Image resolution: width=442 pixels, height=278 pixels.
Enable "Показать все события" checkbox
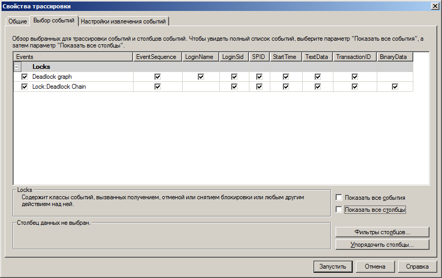pos(339,198)
